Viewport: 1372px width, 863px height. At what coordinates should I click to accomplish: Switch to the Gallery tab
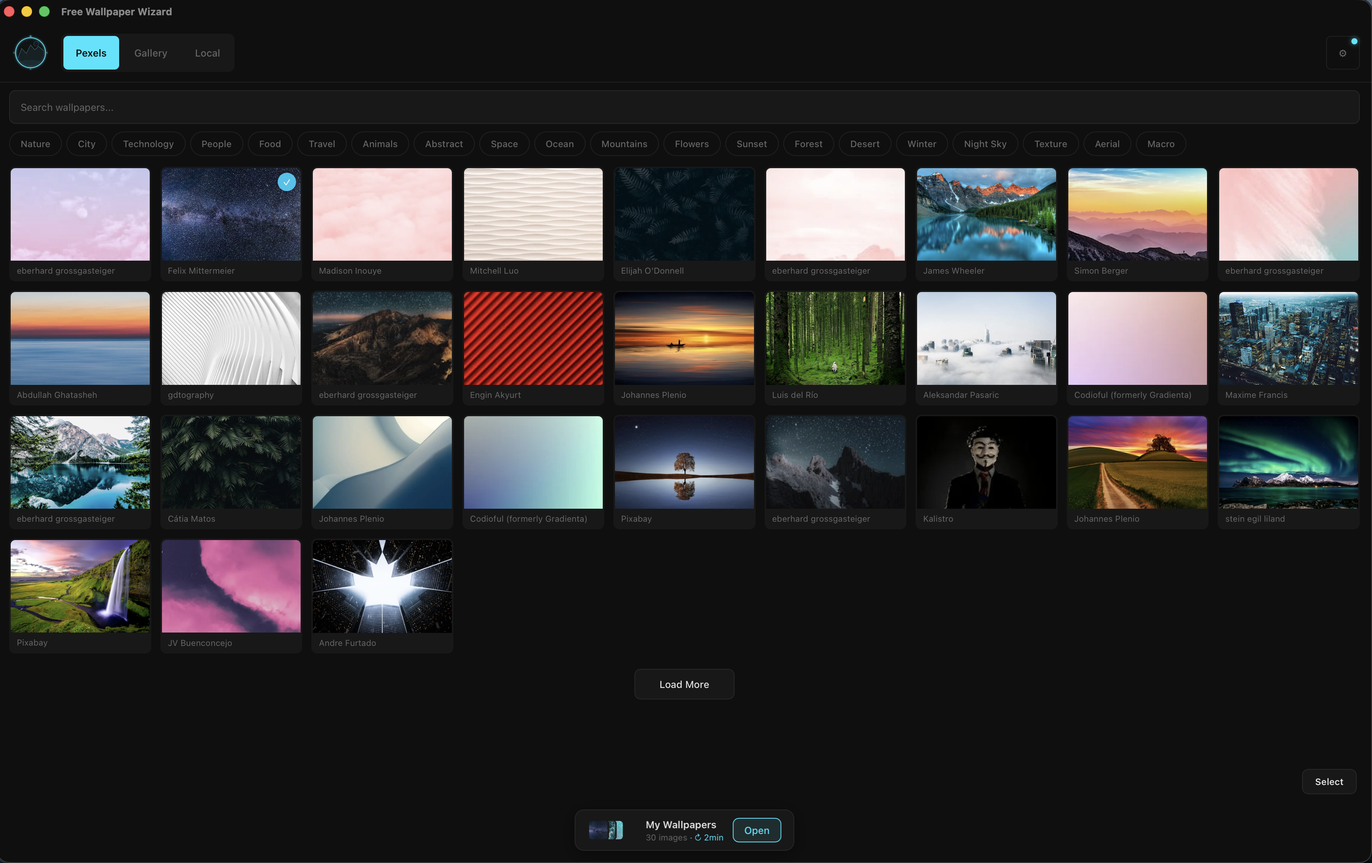(150, 52)
